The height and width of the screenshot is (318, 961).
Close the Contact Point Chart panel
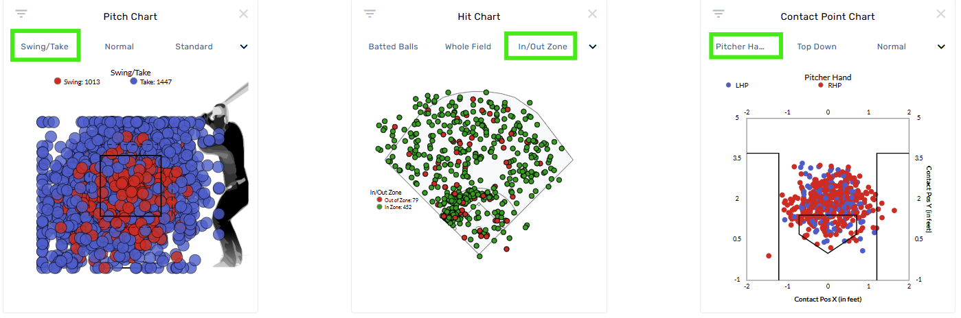coord(941,14)
